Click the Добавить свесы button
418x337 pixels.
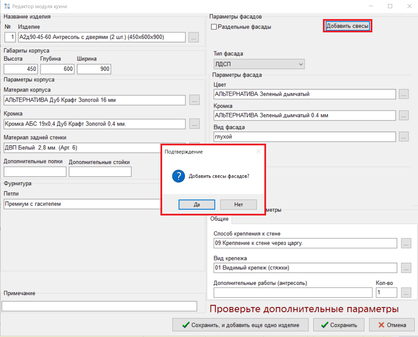pos(347,26)
